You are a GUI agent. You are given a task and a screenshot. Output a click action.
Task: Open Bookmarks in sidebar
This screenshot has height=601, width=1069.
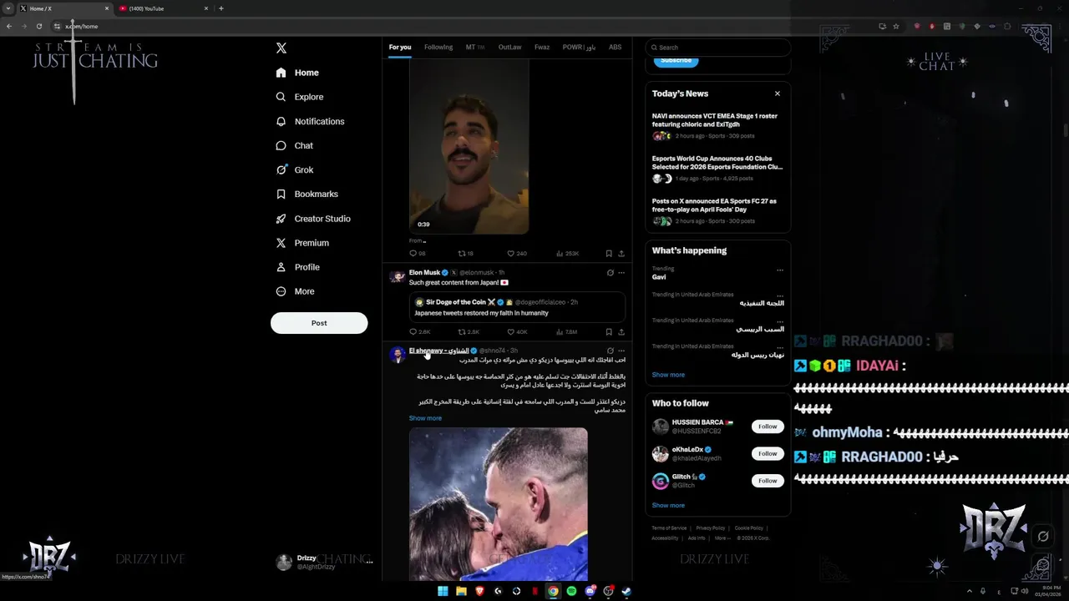click(x=307, y=194)
